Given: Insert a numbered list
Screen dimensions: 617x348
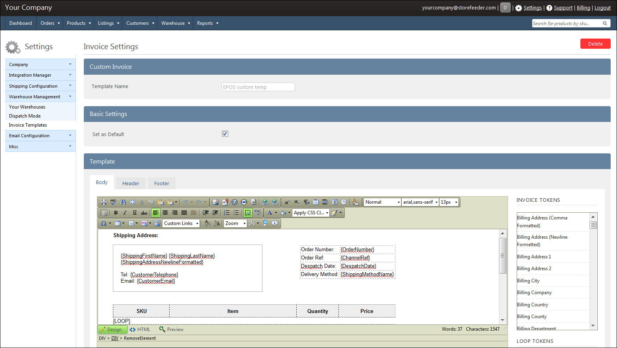Looking at the screenshot, I should coord(227,213).
